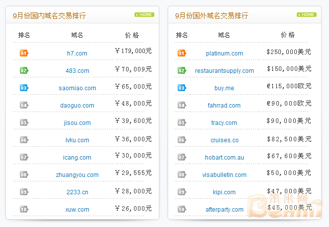Open the visabulletin.com domain link

(224, 175)
